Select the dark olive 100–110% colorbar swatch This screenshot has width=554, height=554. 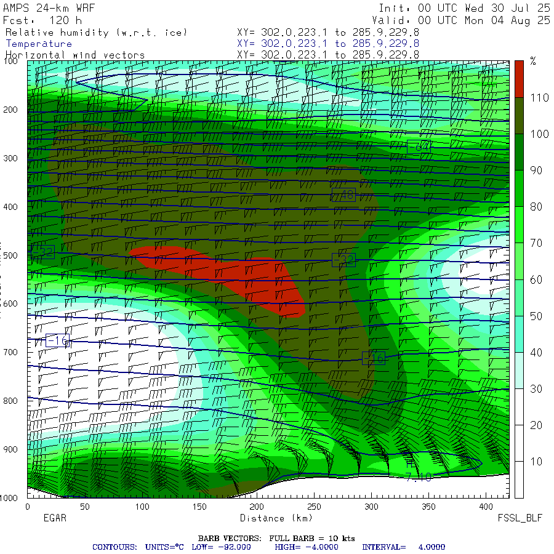[x=519, y=116]
